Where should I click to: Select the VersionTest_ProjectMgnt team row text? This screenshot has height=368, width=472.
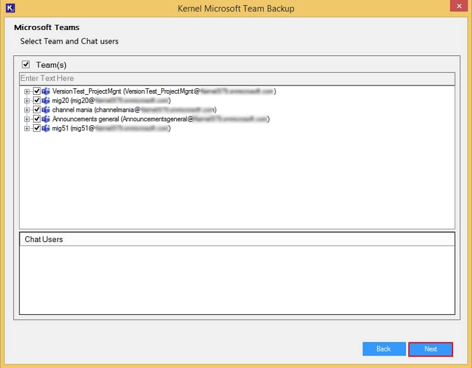(x=164, y=91)
